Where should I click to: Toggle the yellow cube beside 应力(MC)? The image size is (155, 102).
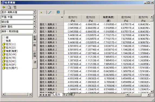pos(4,61)
